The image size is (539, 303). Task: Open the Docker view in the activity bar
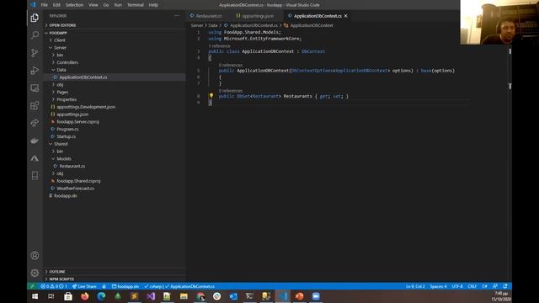35,141
